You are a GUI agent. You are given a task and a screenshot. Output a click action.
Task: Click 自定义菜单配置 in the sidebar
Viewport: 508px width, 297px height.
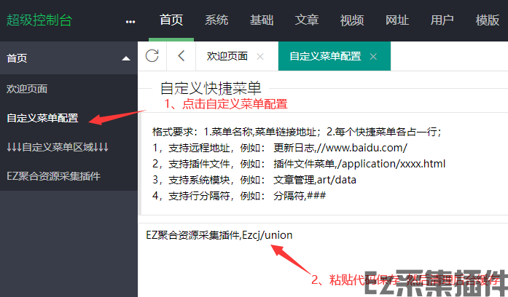point(42,118)
